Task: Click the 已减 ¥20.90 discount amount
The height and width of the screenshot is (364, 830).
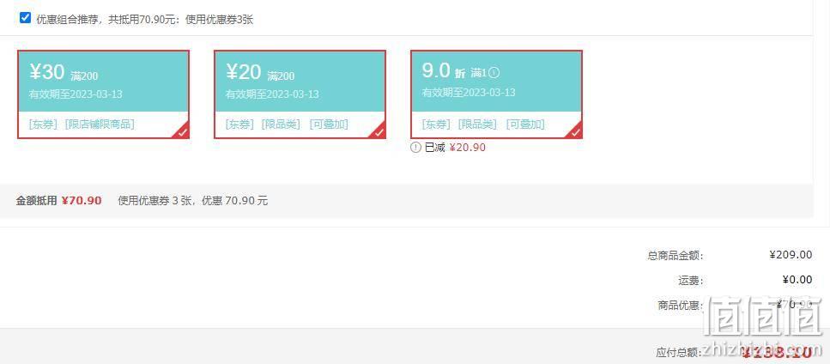Action: click(468, 148)
